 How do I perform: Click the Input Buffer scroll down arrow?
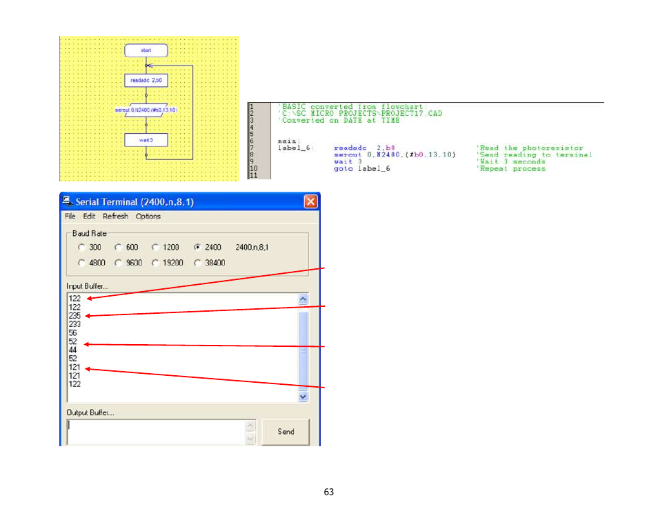click(x=303, y=397)
